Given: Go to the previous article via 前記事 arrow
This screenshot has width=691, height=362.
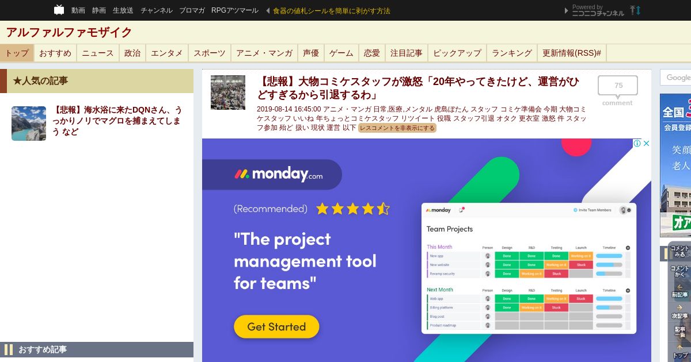Looking at the screenshot, I should click(679, 291).
